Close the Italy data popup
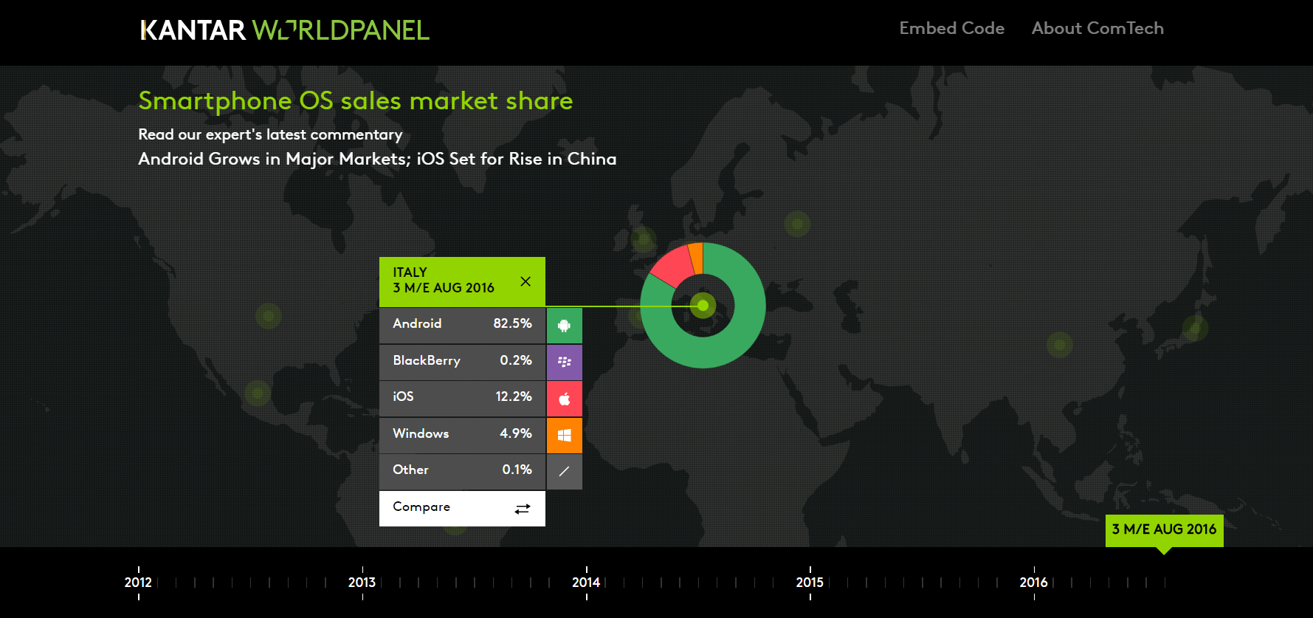The width and height of the screenshot is (1313, 618). pos(525,281)
